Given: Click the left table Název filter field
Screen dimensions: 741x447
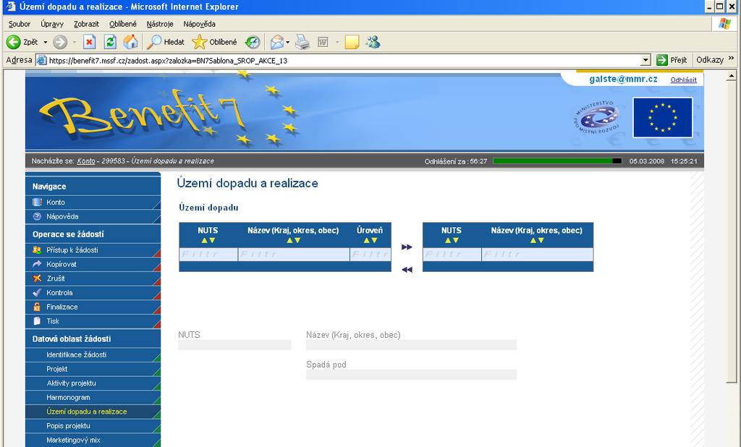Looking at the screenshot, I should coord(294,255).
